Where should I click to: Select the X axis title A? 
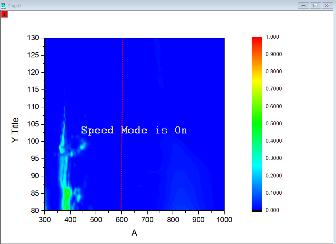coord(134,233)
